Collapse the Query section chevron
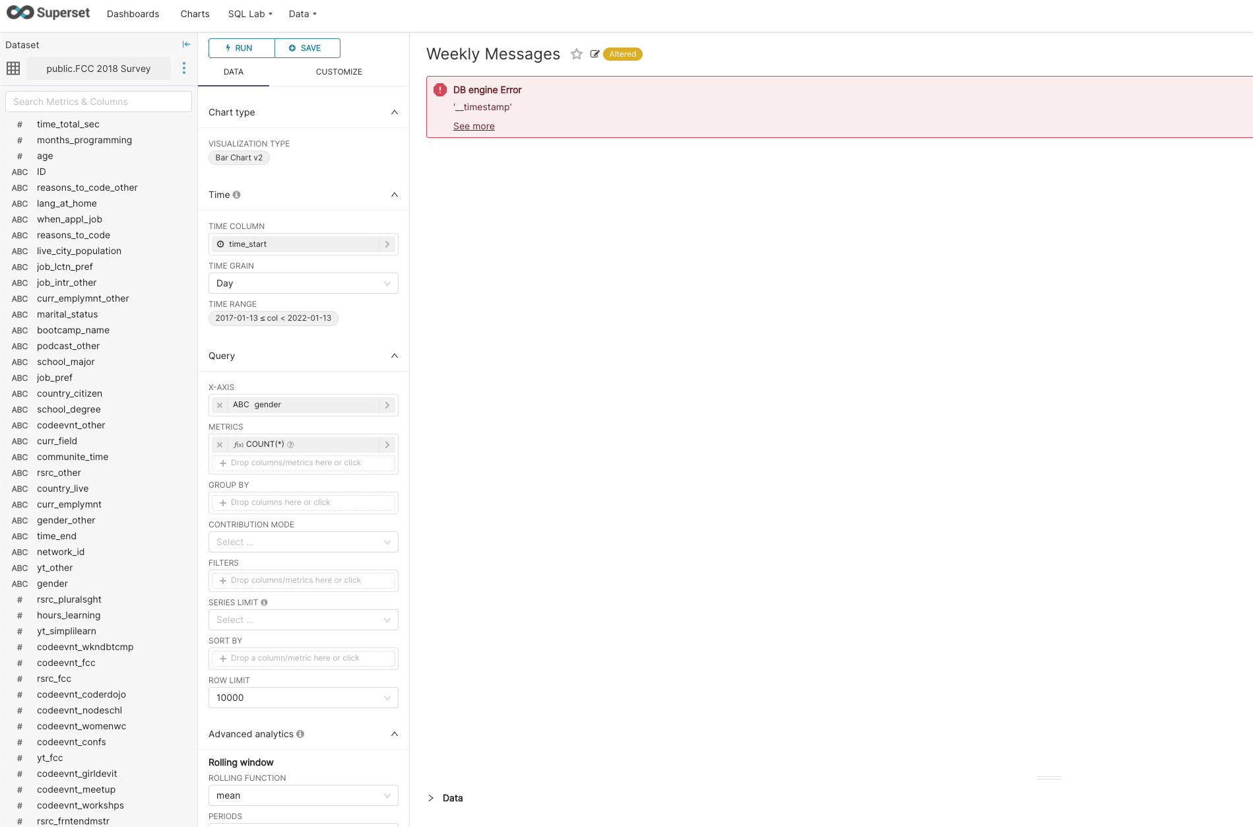 [395, 356]
